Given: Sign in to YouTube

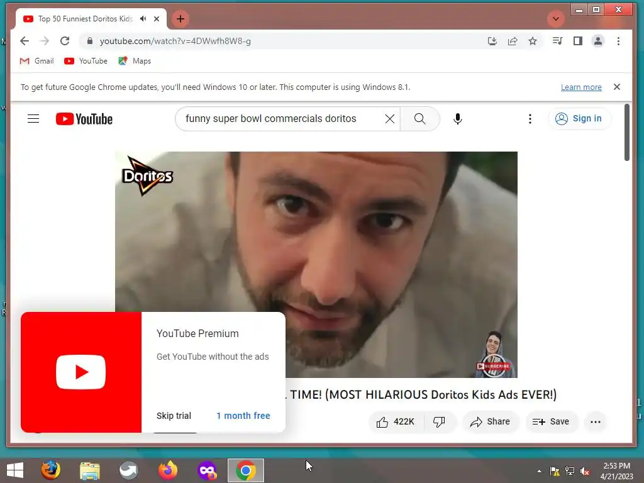Looking at the screenshot, I should pyautogui.click(x=579, y=119).
